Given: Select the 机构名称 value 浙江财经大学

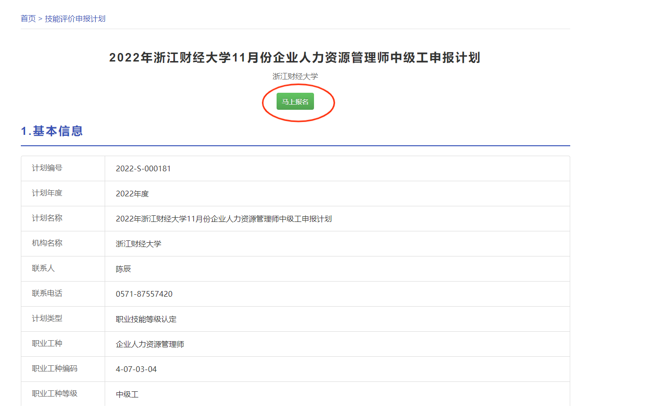Looking at the screenshot, I should tap(139, 244).
